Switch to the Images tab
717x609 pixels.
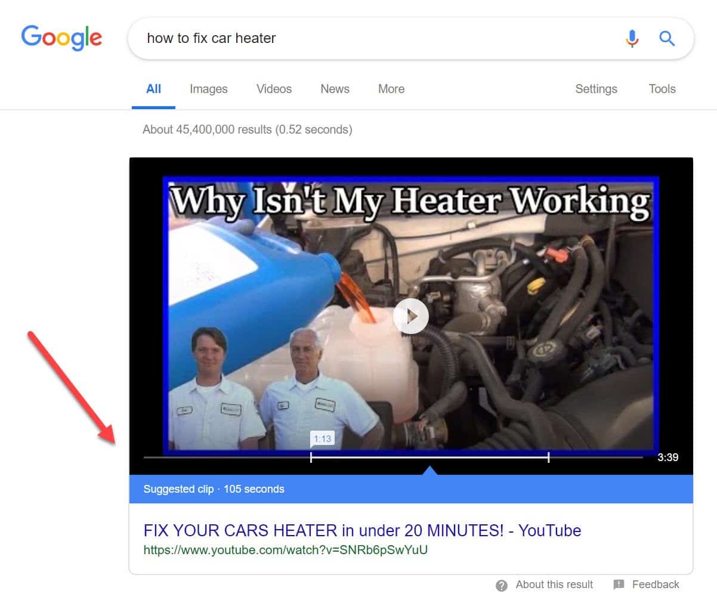click(x=208, y=89)
